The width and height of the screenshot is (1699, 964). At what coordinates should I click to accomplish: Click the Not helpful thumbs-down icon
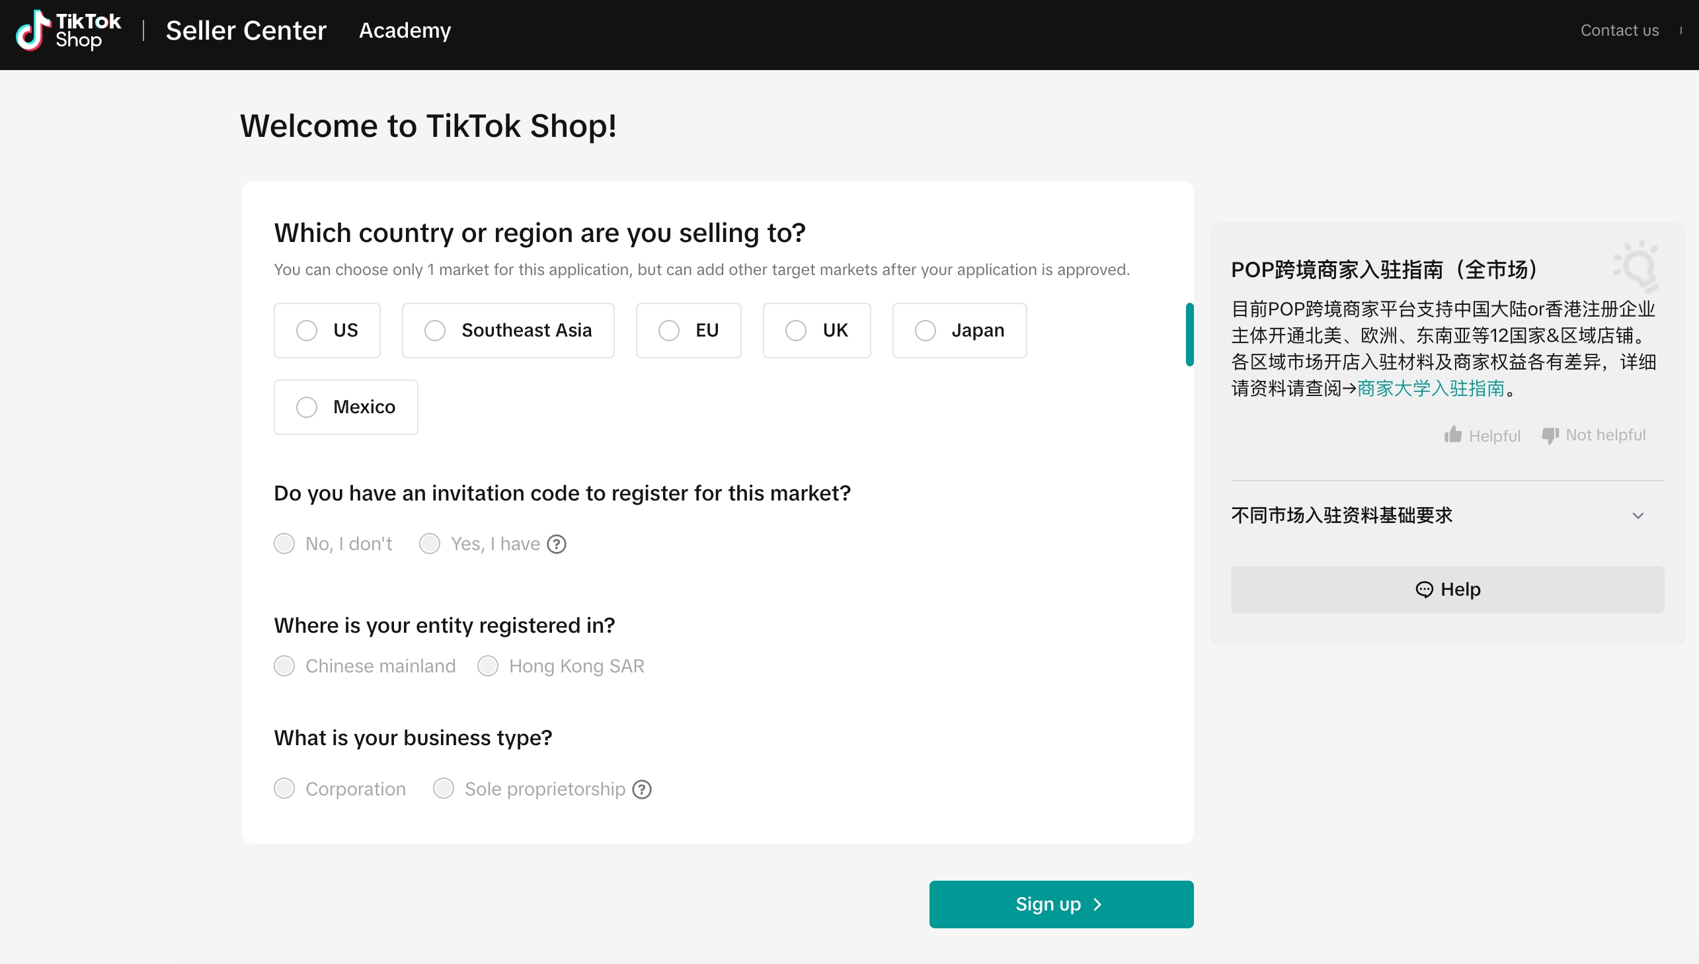click(x=1550, y=435)
